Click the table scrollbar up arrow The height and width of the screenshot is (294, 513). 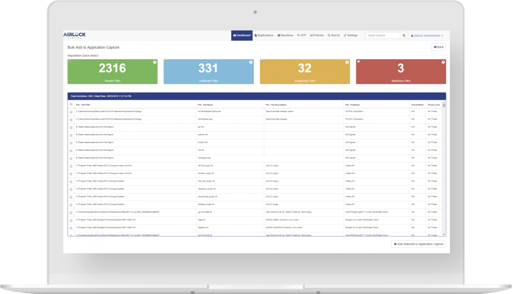tap(444, 102)
